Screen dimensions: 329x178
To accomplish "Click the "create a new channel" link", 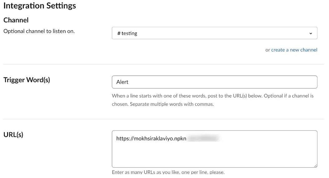I will point(294,50).
